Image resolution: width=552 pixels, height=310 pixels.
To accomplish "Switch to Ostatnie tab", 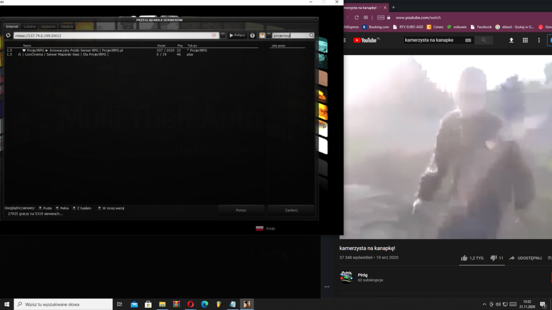I will [67, 26].
